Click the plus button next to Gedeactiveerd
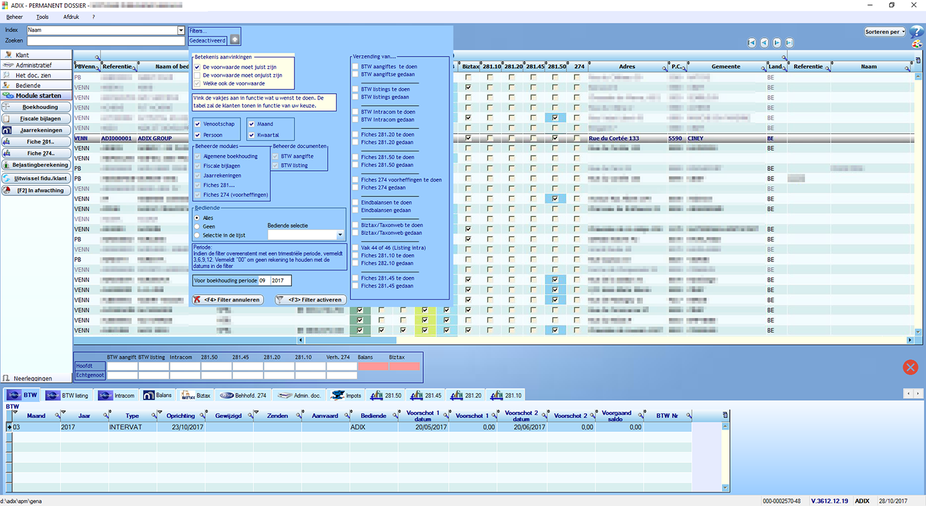 (x=234, y=40)
